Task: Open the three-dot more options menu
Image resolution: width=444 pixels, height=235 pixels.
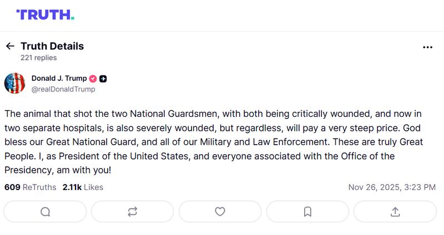Action: pos(427,47)
